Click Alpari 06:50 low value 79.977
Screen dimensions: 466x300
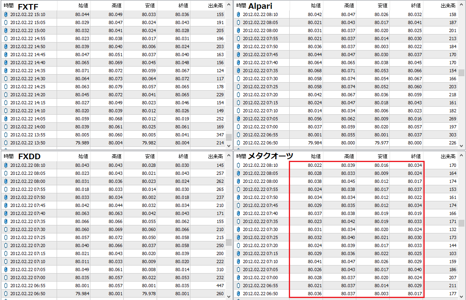[381, 143]
